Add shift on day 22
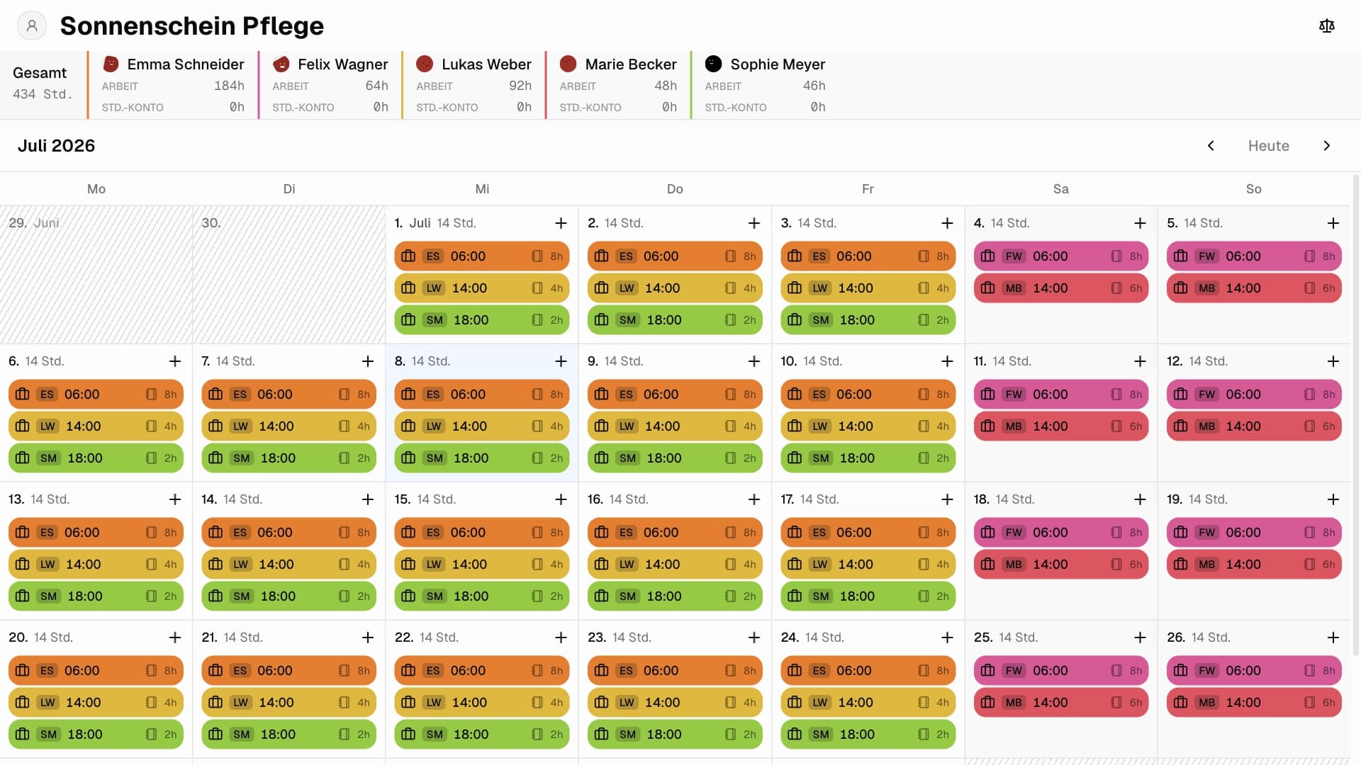The width and height of the screenshot is (1361, 765). [x=561, y=637]
